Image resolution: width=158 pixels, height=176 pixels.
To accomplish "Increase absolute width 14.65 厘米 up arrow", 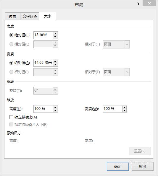I will pos(55,61).
